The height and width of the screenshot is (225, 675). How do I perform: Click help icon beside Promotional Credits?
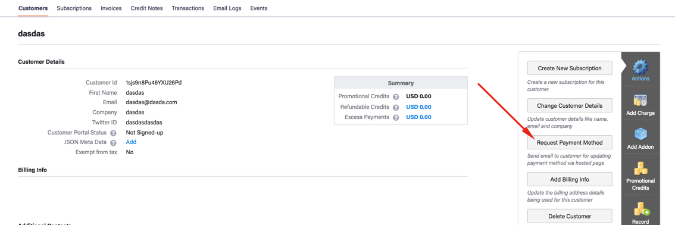click(x=396, y=97)
